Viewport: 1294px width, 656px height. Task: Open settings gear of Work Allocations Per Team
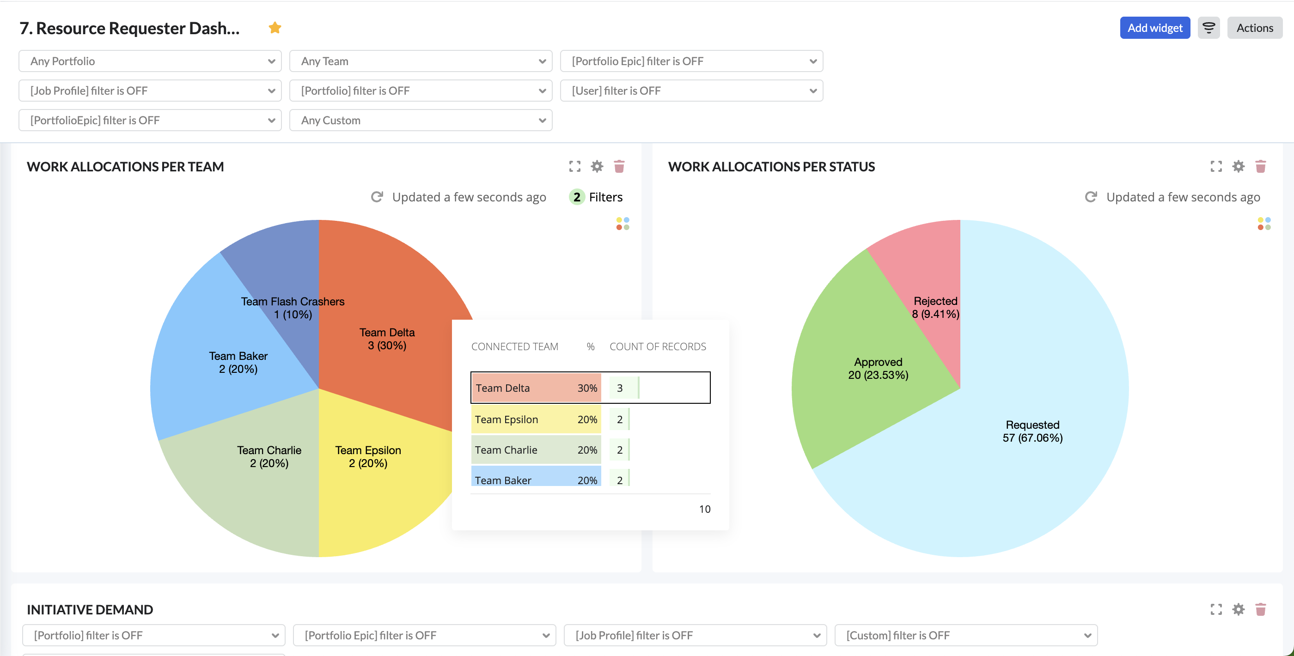597,166
